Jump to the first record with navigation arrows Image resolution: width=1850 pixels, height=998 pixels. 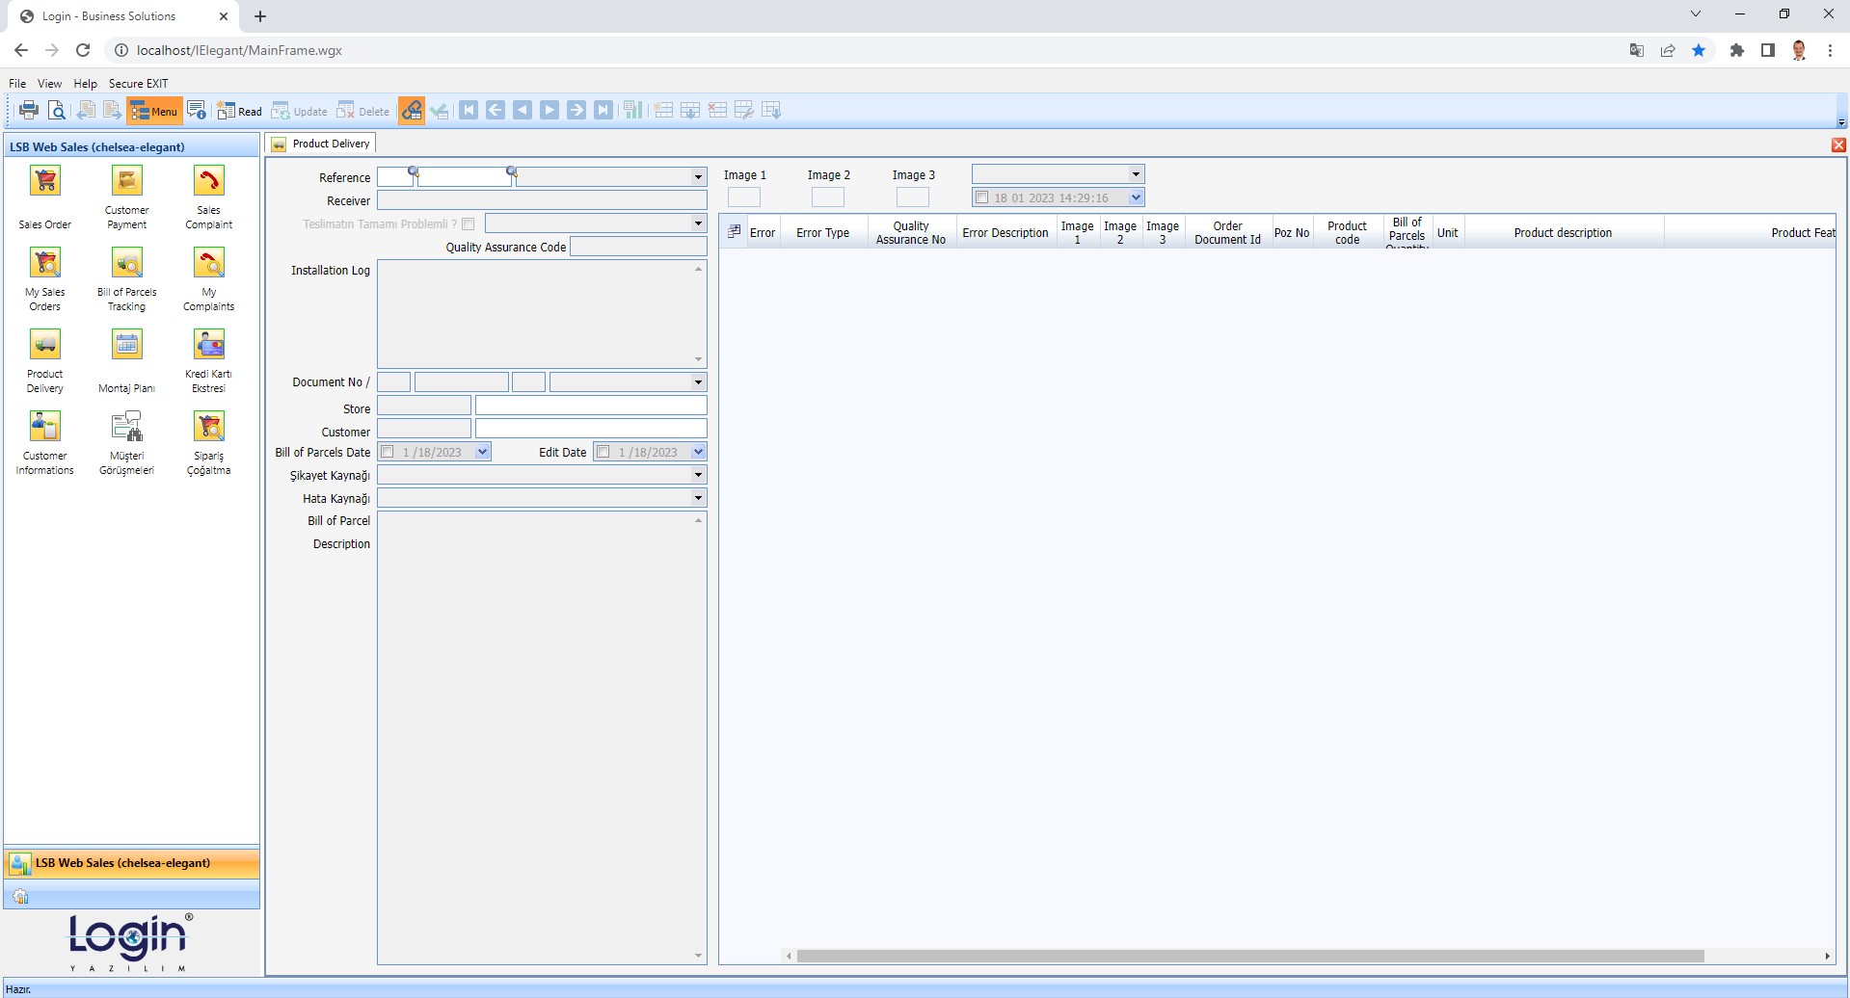click(468, 110)
